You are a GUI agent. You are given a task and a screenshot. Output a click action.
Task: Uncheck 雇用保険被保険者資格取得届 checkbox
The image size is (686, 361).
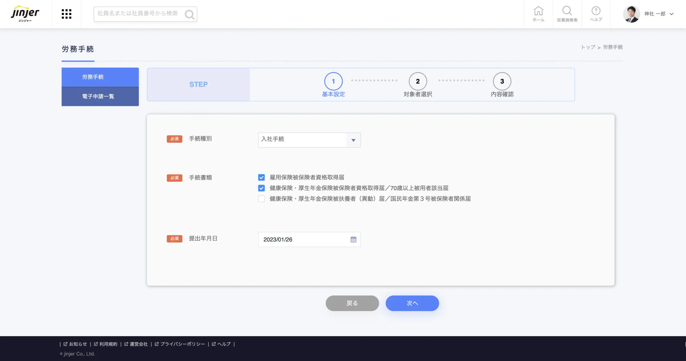[261, 177]
